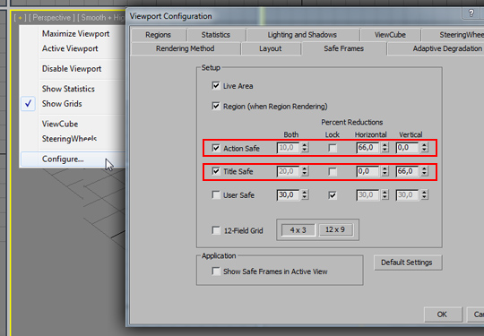This screenshot has height=336, width=484.
Task: Click the 4 x 3 grid button
Action: 298,230
